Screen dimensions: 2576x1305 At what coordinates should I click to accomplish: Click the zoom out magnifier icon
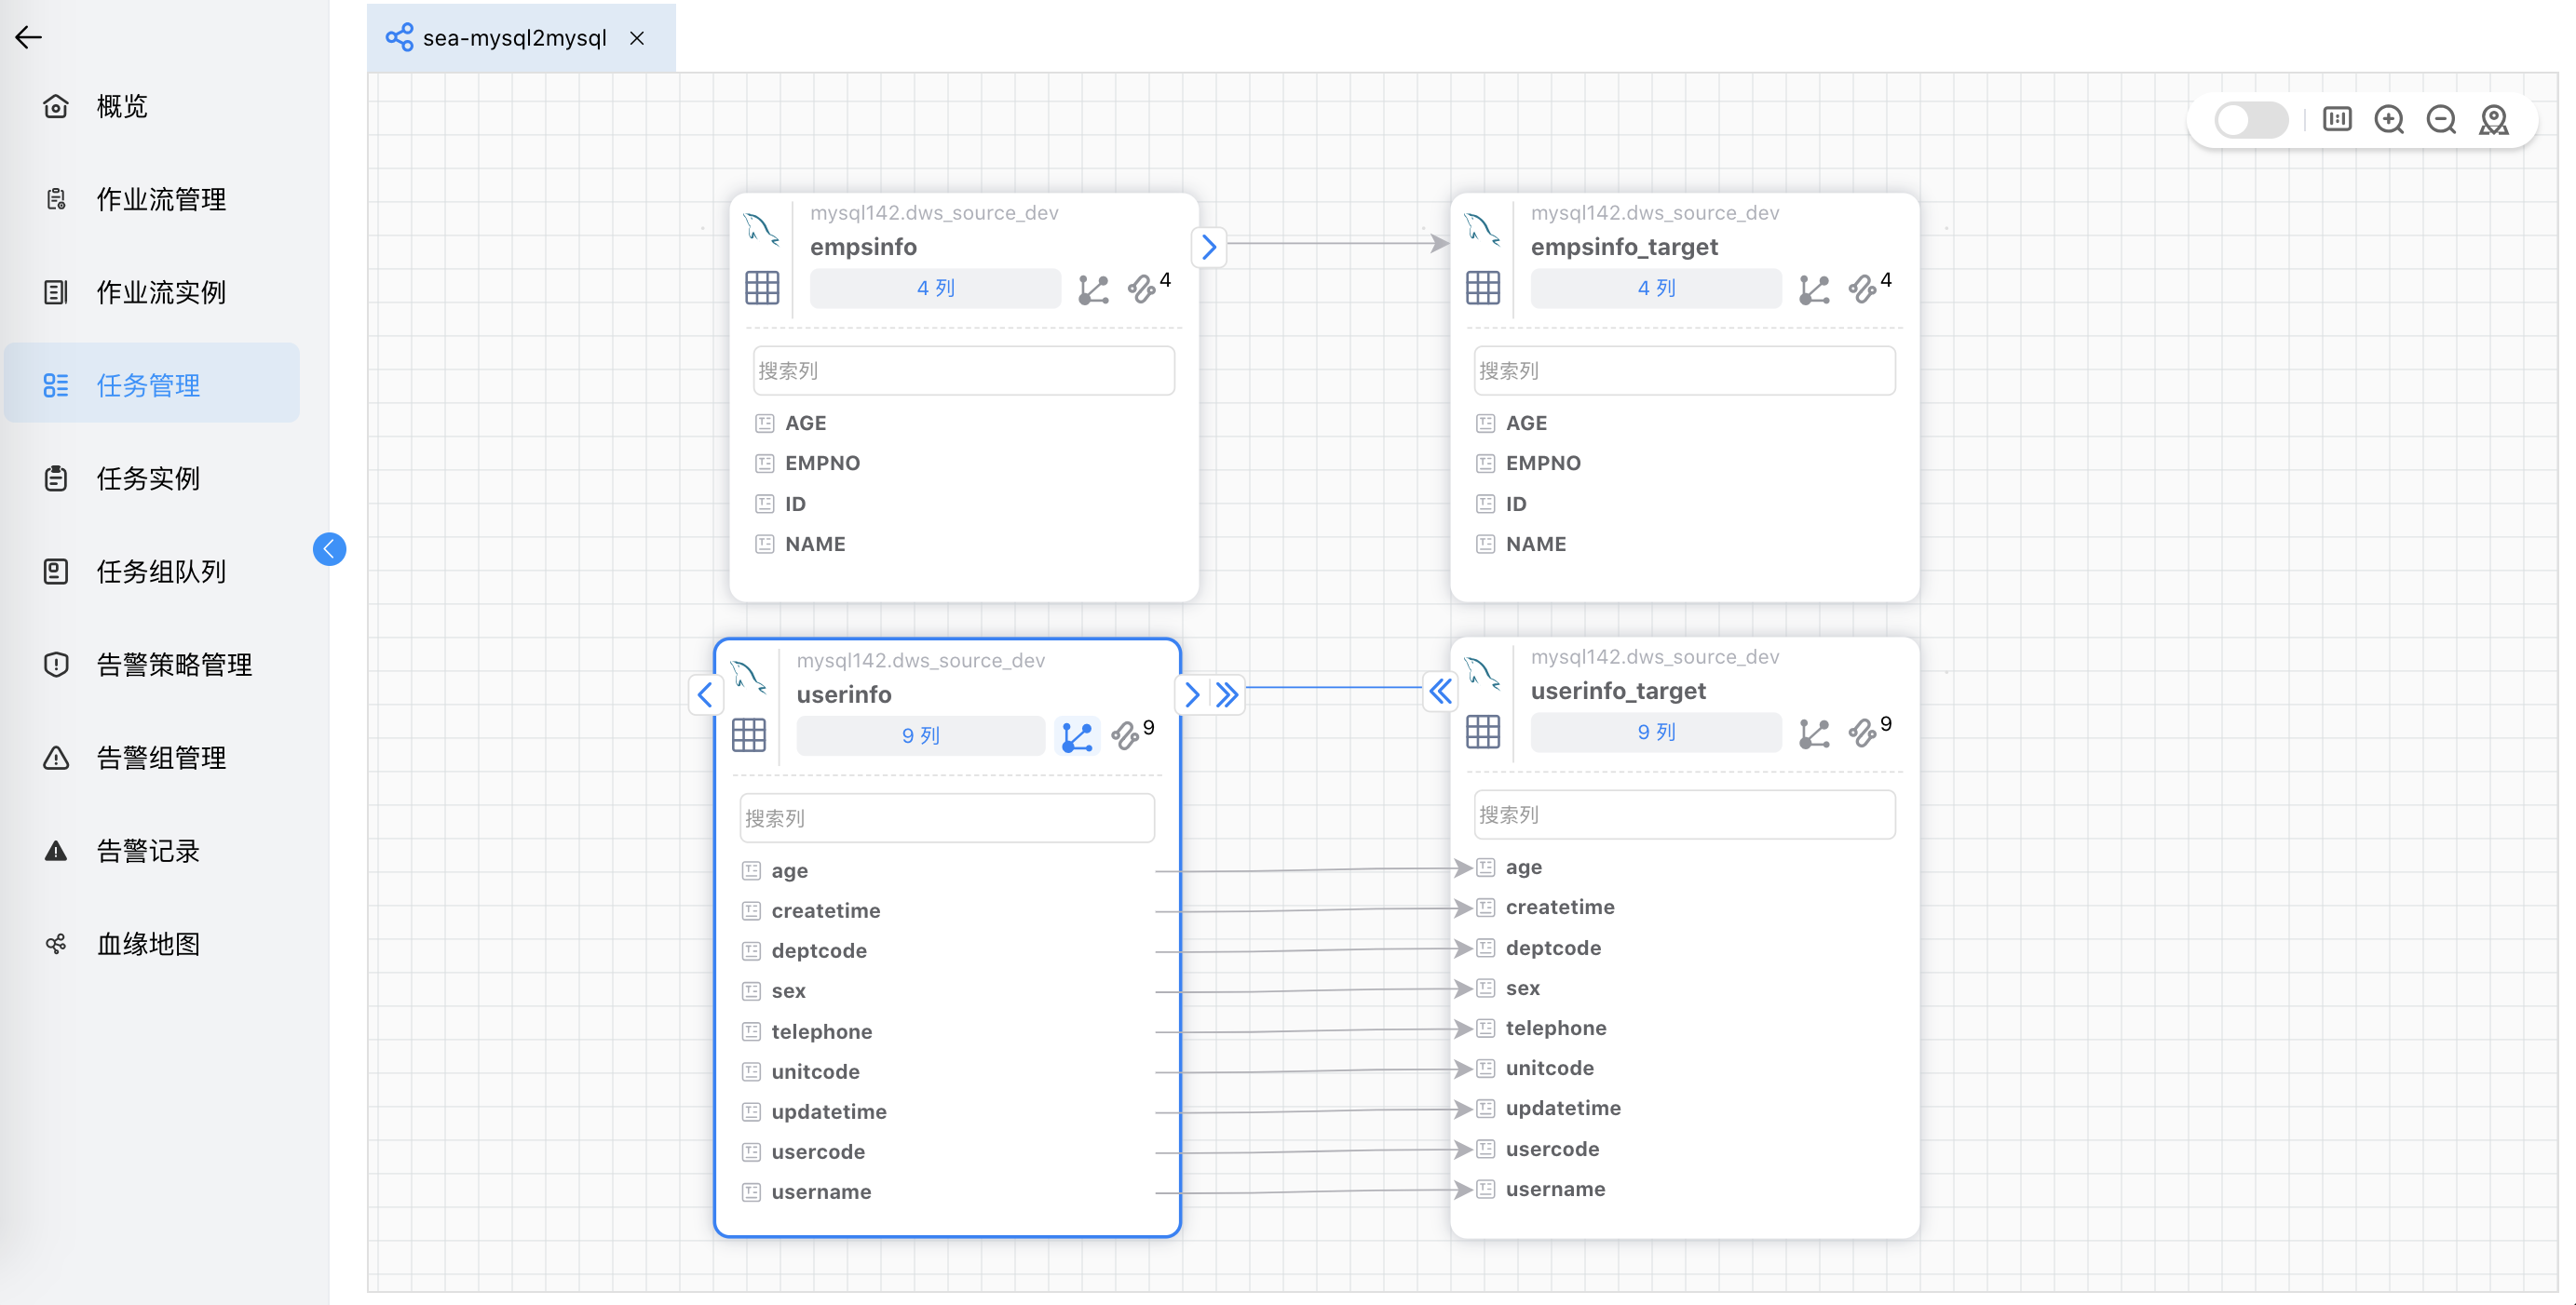click(2441, 121)
